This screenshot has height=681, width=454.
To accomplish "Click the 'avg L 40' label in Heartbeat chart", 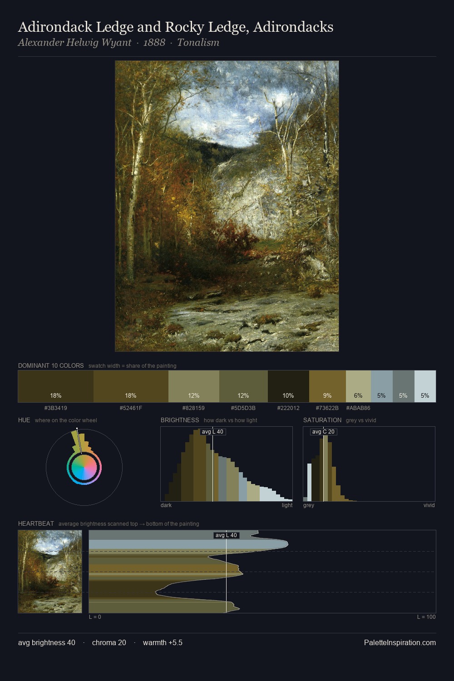I will coord(227,535).
